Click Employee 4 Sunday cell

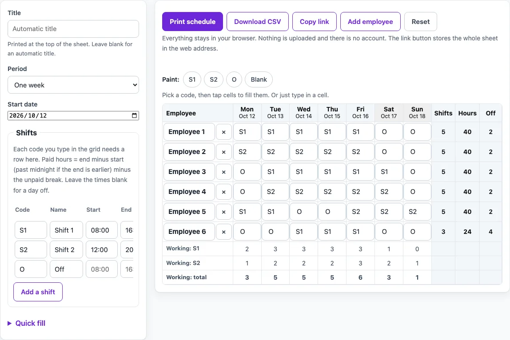pyautogui.click(x=417, y=192)
